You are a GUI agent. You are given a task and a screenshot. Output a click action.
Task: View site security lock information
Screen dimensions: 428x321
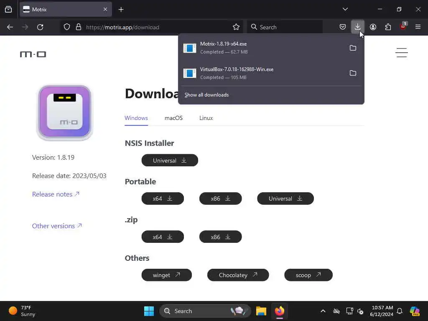pyautogui.click(x=79, y=27)
